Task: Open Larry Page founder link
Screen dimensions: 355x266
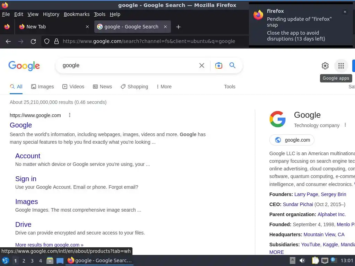Action: [x=306, y=194]
